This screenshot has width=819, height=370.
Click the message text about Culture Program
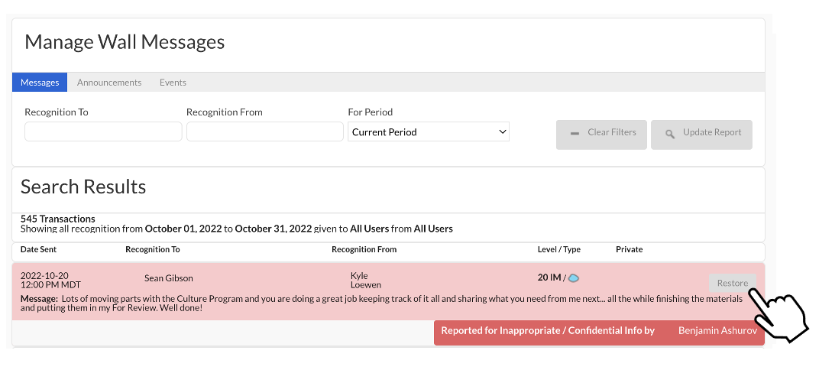[381, 303]
